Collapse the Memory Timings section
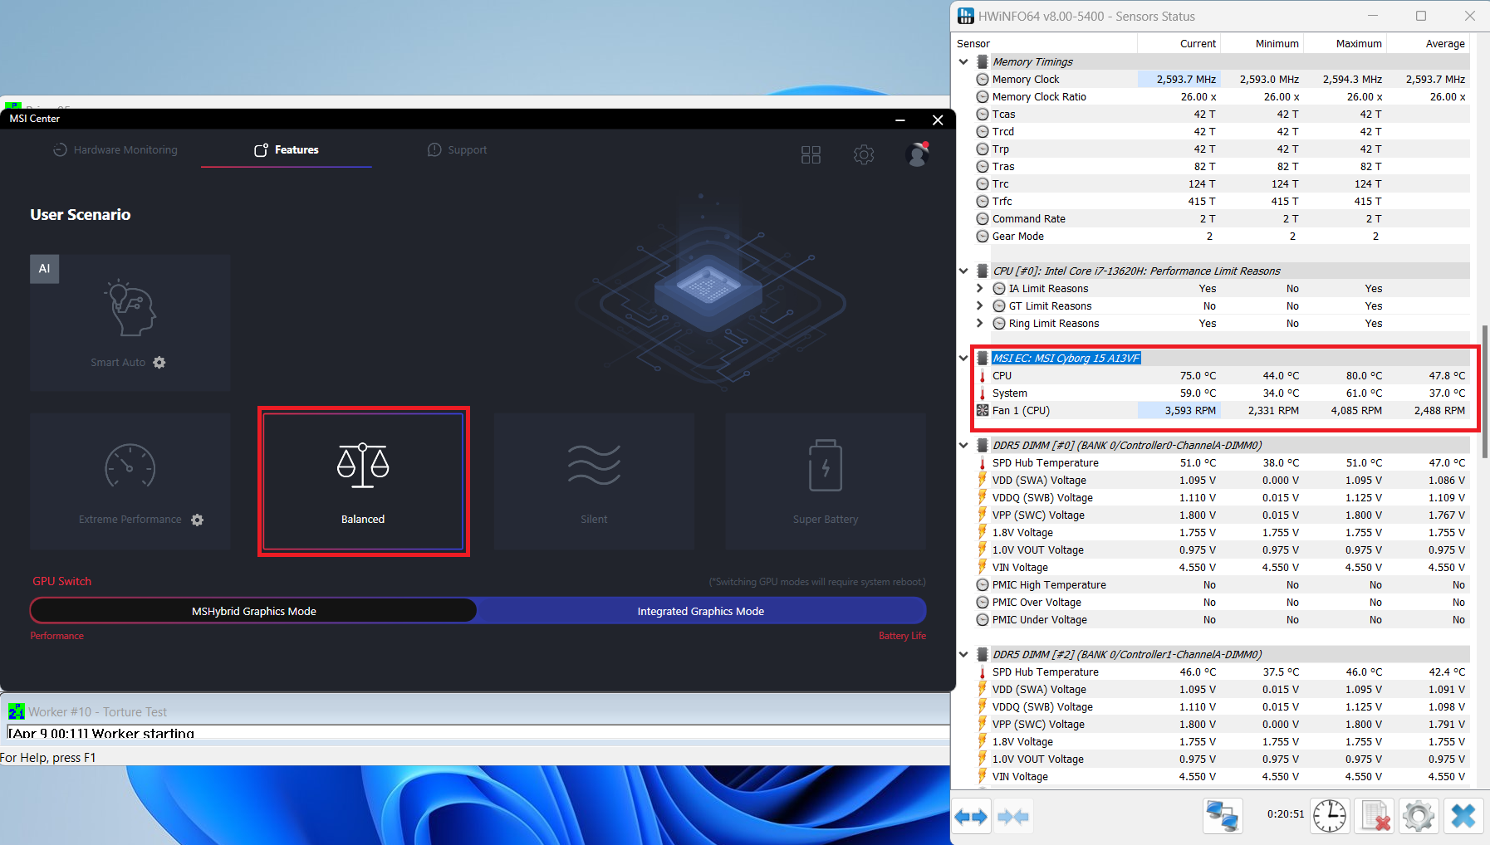The width and height of the screenshot is (1490, 845). click(963, 62)
